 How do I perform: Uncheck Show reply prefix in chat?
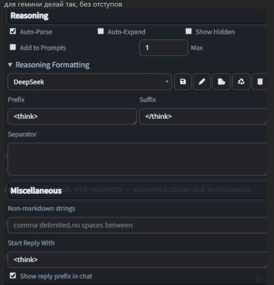(13, 276)
